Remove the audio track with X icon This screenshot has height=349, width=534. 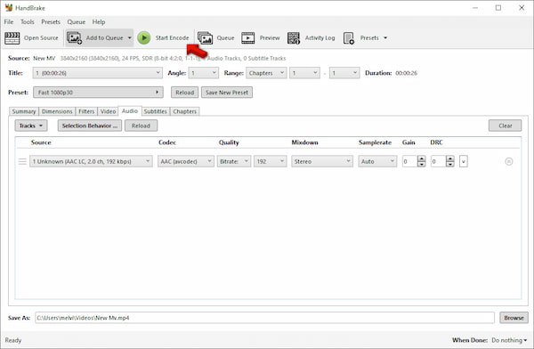tap(508, 161)
